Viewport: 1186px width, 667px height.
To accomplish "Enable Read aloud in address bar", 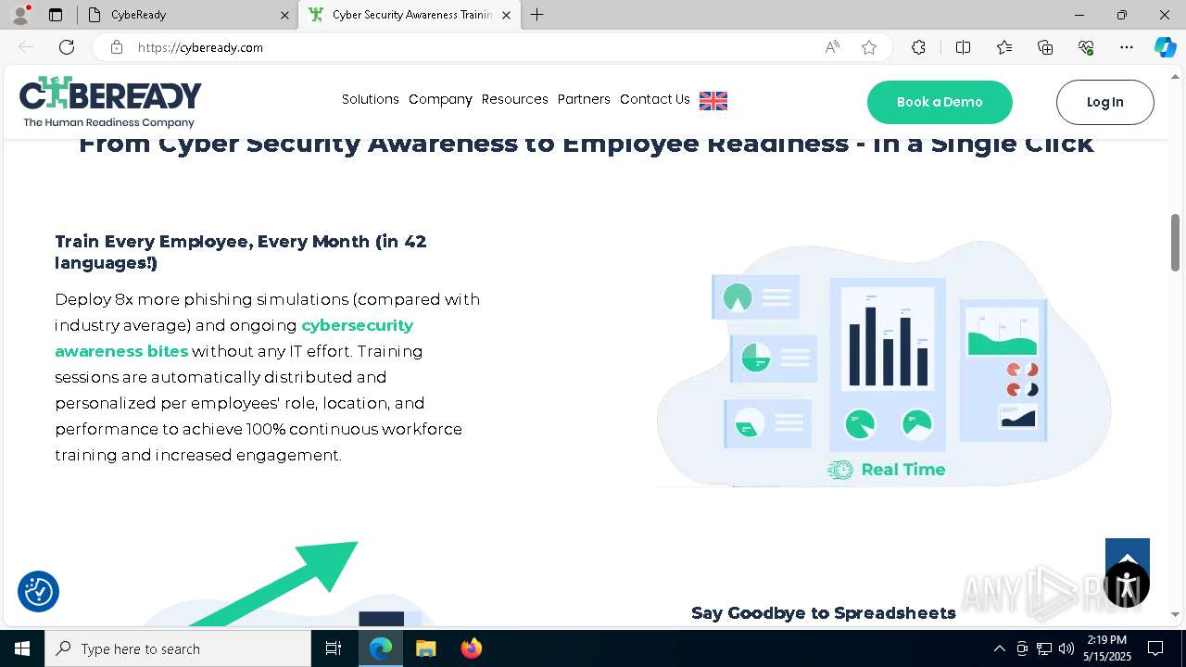I will pyautogui.click(x=832, y=47).
